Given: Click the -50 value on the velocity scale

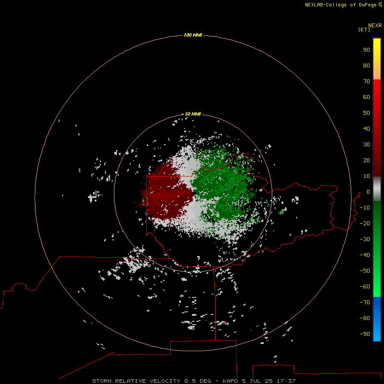Looking at the screenshot, I should point(365,271).
